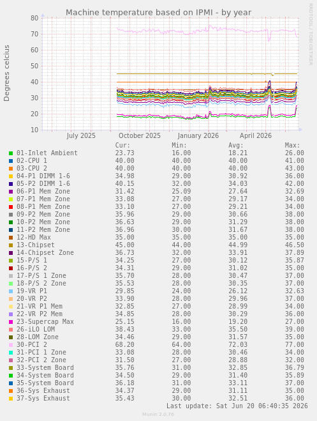Viewport: 317px width, 421px height.
Task: Click the 13-Chipset legend color swatch
Action: point(11,245)
